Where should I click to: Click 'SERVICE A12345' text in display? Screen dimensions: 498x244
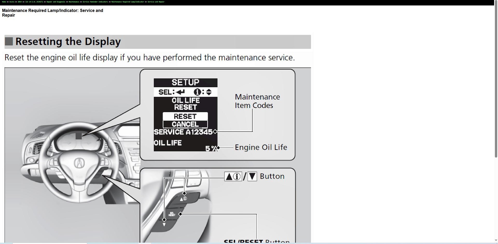coord(183,132)
